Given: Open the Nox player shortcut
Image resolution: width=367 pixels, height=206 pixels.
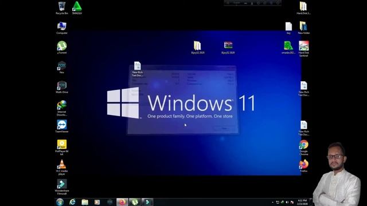Looking at the screenshot, I should point(62,68).
